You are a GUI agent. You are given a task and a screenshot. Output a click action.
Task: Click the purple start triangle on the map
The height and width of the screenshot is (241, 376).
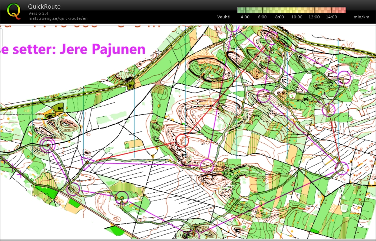[86, 161]
